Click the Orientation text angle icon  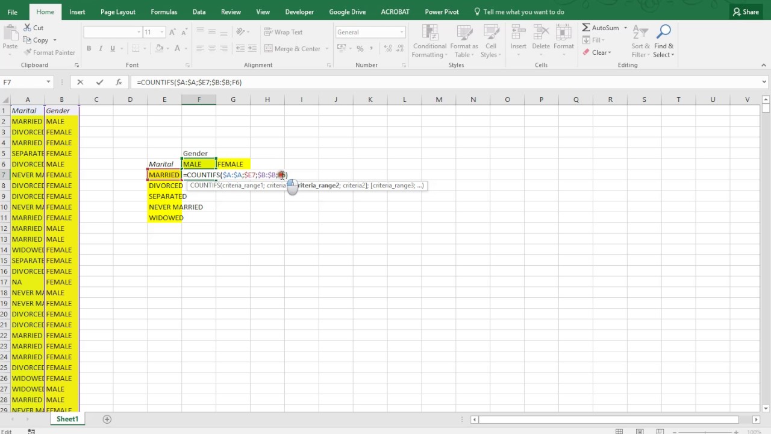(x=240, y=32)
